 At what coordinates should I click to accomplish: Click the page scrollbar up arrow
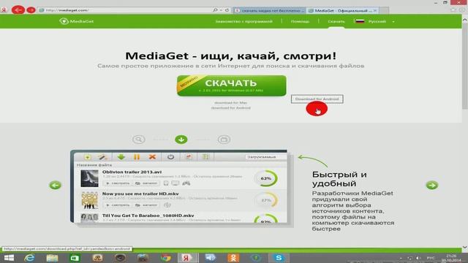(465, 20)
